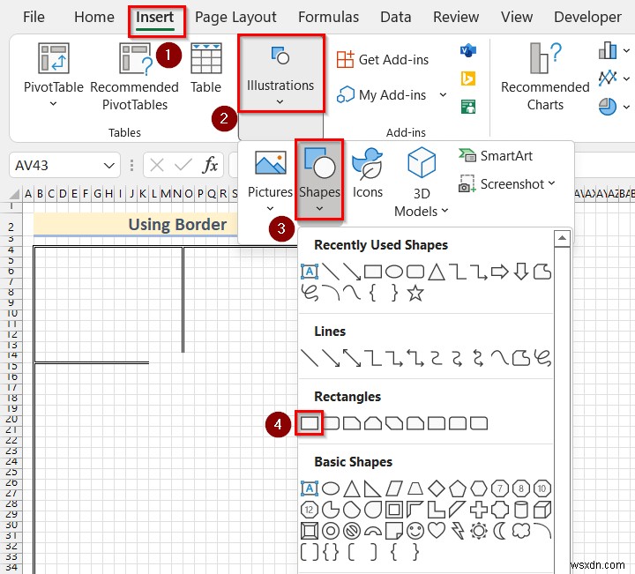Click the Name Box showing AV43
This screenshot has height=574, width=635.
[x=56, y=165]
